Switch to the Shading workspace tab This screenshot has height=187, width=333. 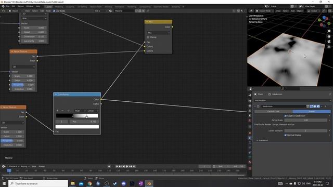[108, 7]
